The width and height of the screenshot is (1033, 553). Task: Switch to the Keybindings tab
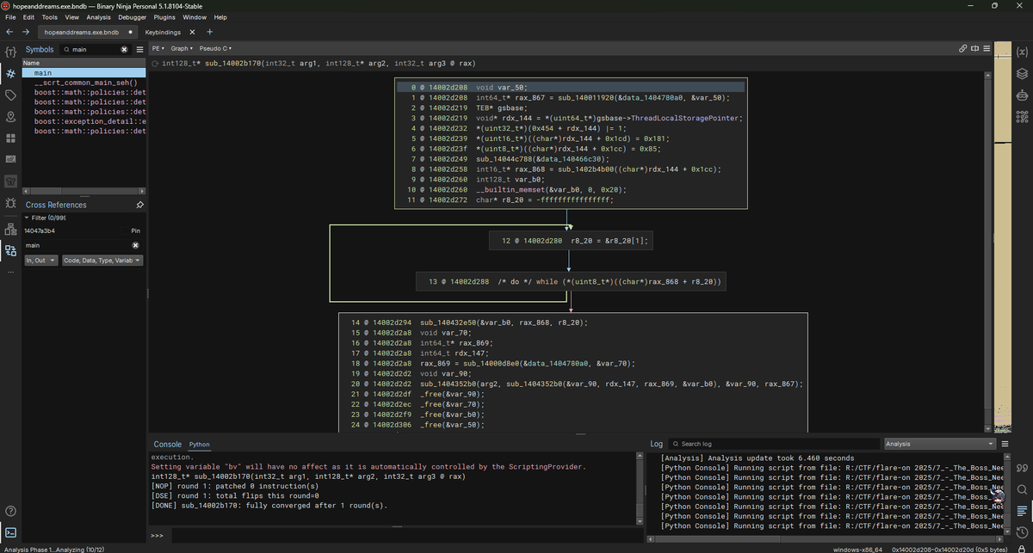tap(164, 32)
